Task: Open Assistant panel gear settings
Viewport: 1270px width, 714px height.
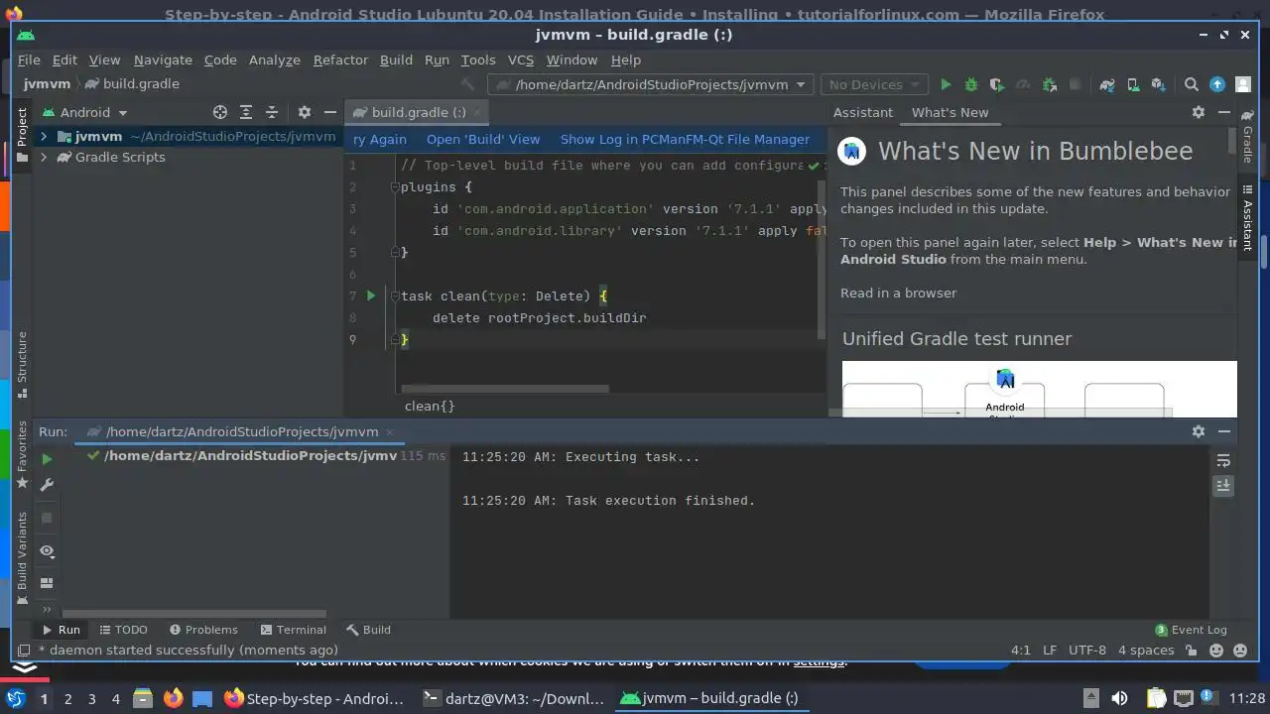Action: pyautogui.click(x=1199, y=112)
